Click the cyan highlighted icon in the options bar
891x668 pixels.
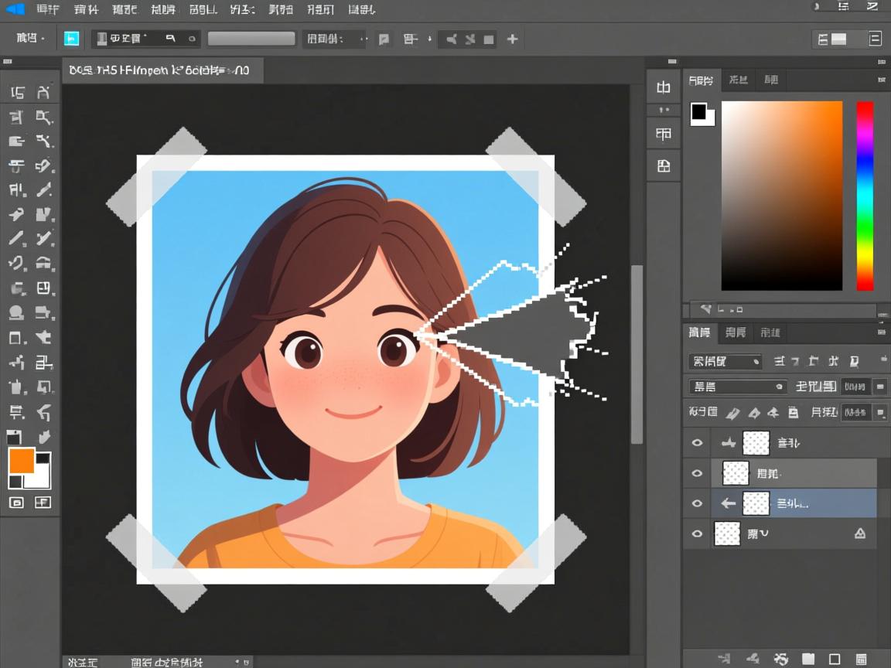[x=71, y=39]
